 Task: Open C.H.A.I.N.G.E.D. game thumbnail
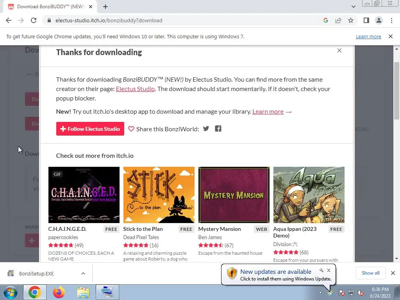point(84,195)
